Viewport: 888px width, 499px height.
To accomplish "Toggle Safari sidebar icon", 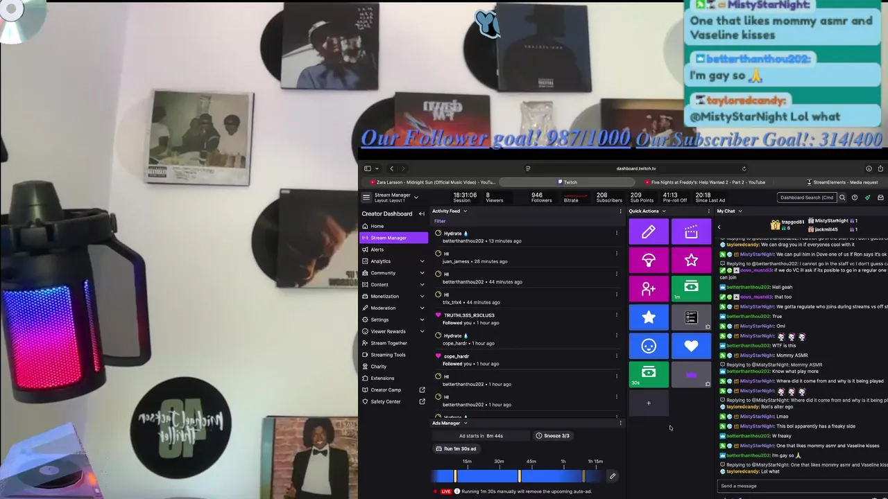I will pyautogui.click(x=367, y=168).
